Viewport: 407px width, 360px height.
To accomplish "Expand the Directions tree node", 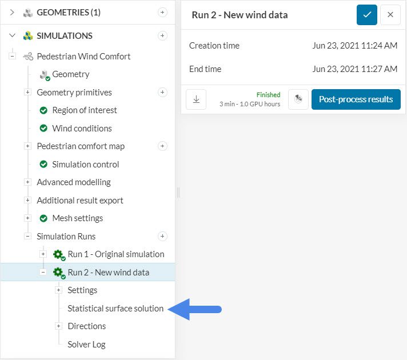I will tap(59, 326).
